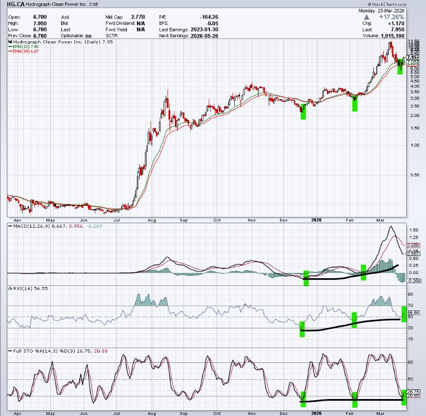
Task: Click the small area icon before RSI(14)
Action: (10, 288)
